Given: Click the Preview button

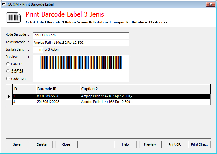Looking at the screenshot, I should [x=150, y=144].
